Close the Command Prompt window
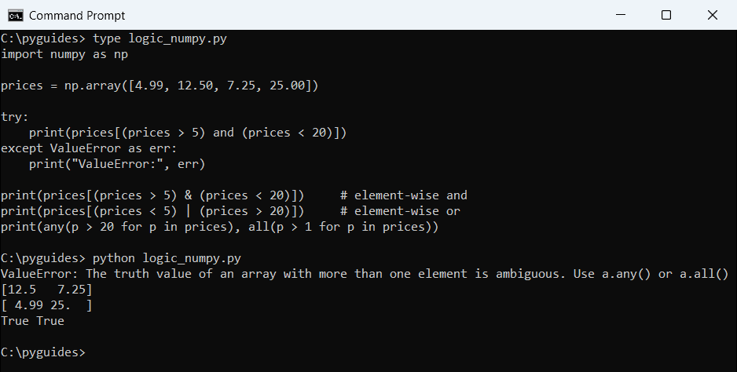The width and height of the screenshot is (737, 372). tap(713, 15)
